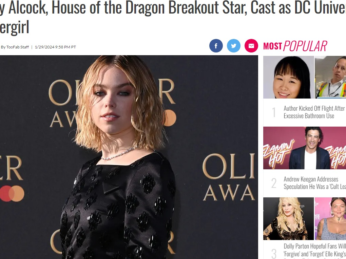346x259 pixels.
Task: Click the number 2 ranking badge
Action: (x=274, y=183)
